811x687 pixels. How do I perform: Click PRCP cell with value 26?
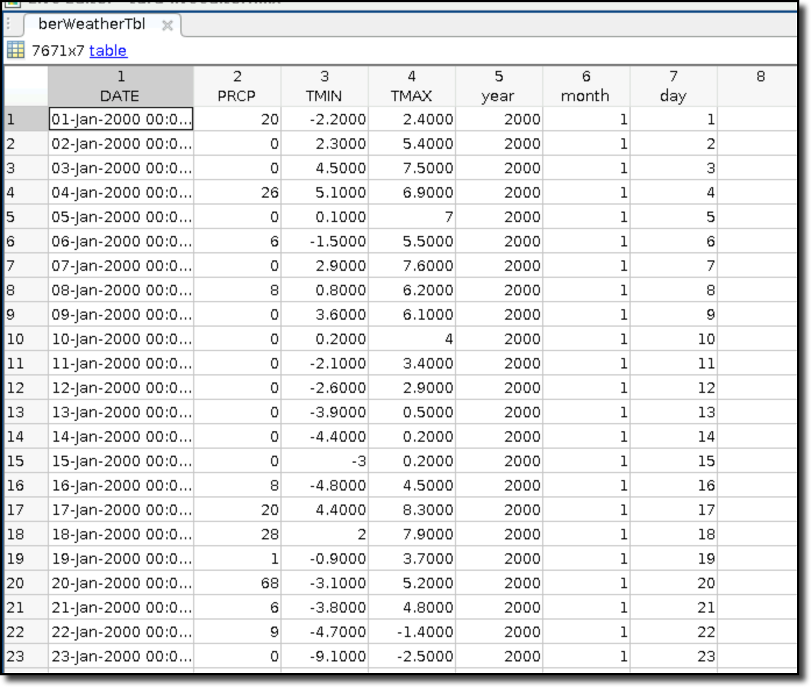tap(237, 192)
